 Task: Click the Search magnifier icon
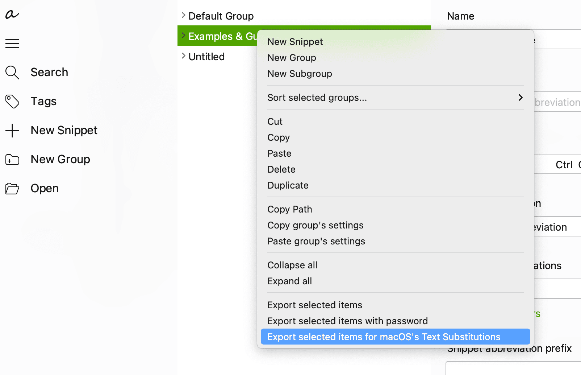point(12,72)
